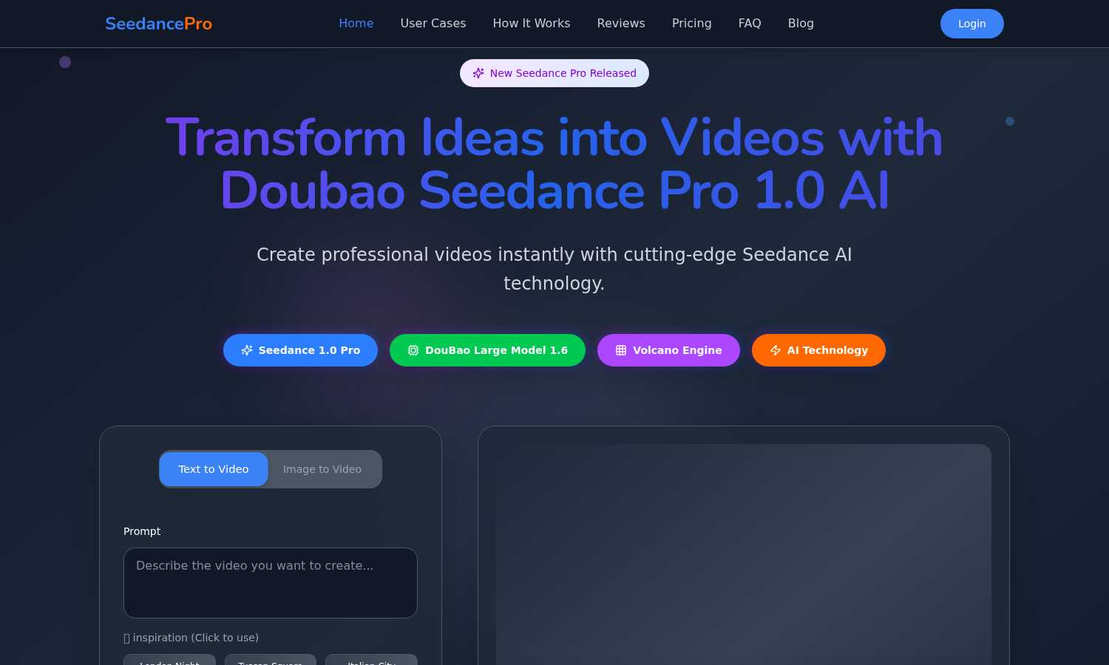Select the Text to Video tab
1109x665 pixels.
(x=214, y=469)
